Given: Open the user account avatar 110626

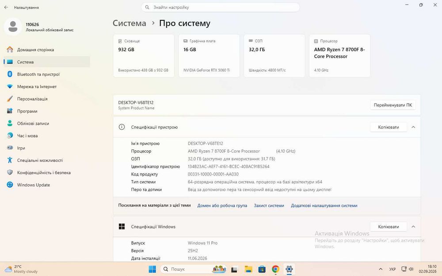Looking at the screenshot, I should [x=13, y=26].
